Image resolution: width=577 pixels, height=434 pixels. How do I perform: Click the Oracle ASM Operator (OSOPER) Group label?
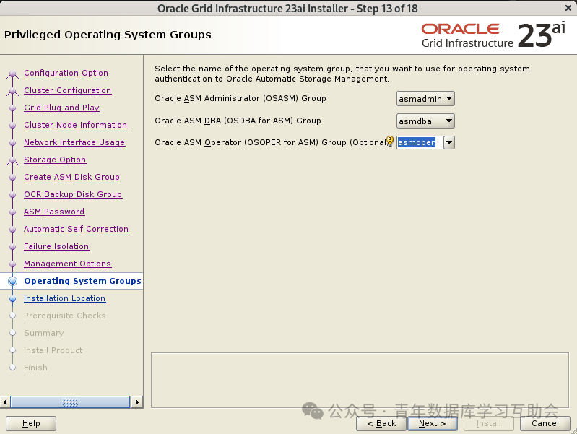click(x=271, y=142)
